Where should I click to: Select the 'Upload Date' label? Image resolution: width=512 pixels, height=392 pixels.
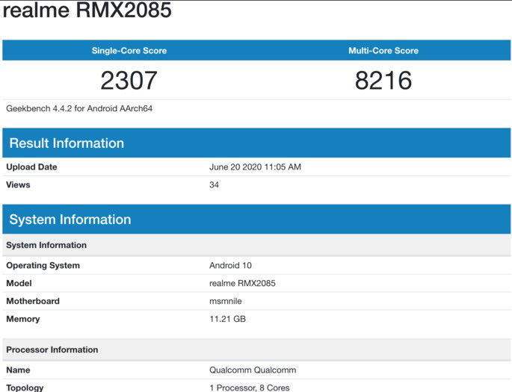coord(31,167)
